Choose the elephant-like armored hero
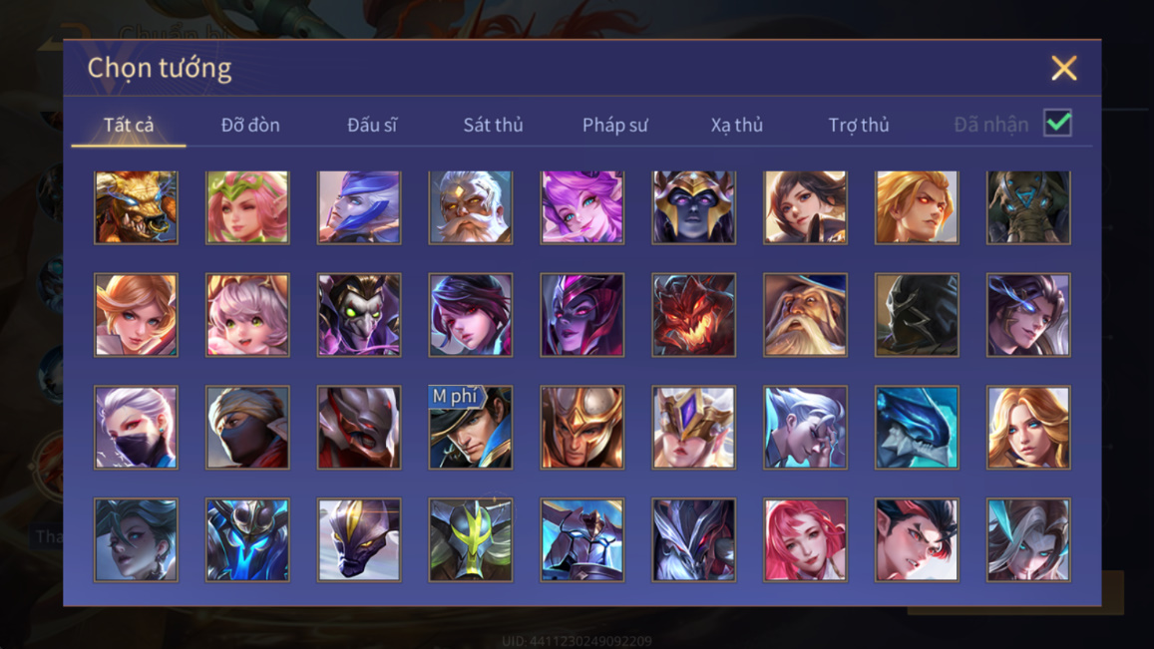Screen dimensions: 1154x649 (1029, 207)
